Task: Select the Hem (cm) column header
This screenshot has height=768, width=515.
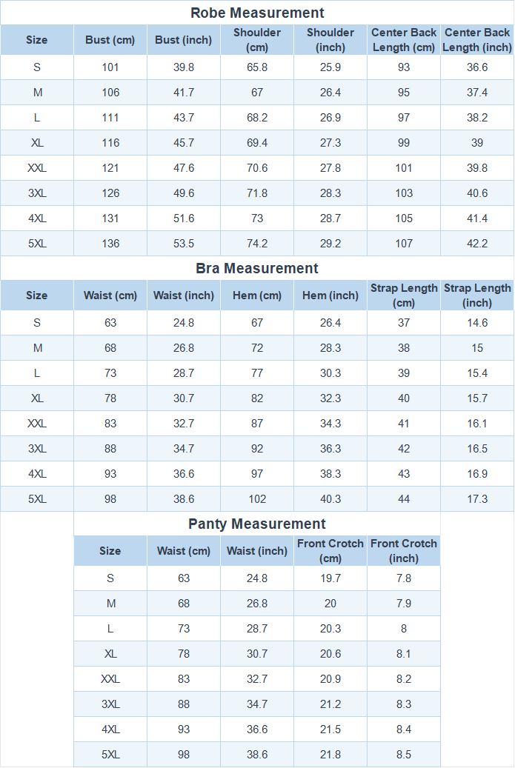Action: (x=257, y=295)
